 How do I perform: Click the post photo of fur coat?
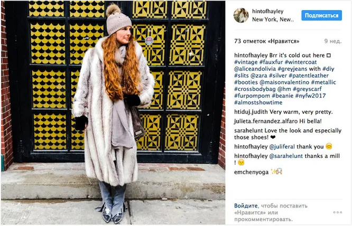113,113
